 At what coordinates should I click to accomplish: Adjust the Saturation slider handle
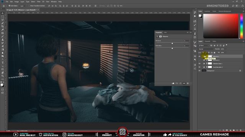pyautogui.click(x=172, y=48)
